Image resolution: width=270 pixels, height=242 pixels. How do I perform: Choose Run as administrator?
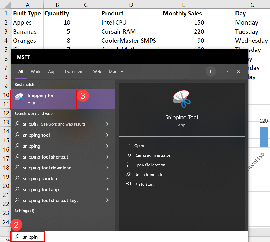click(x=152, y=155)
